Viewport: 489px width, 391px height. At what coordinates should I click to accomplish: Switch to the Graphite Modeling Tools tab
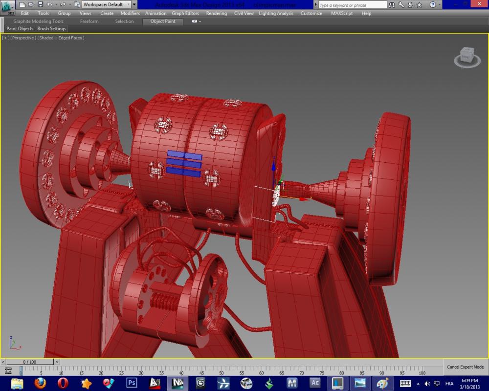pos(38,22)
